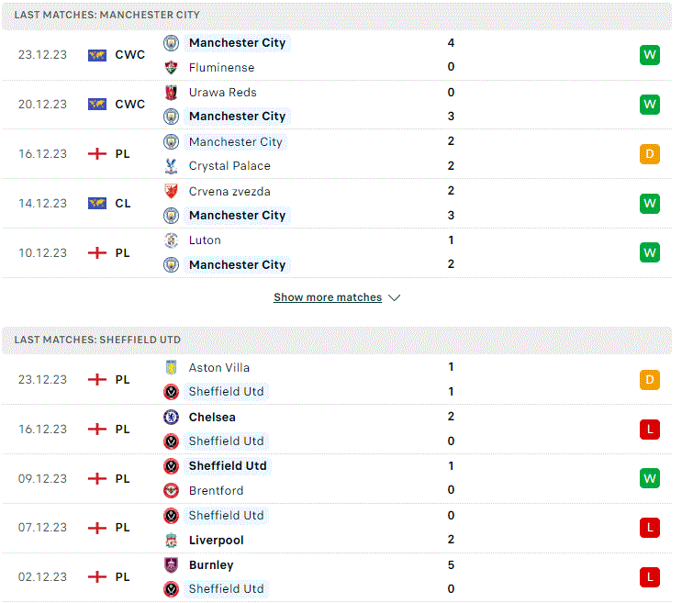Viewport: 682px width, 603px height.
Task: Expand Show more matches link
Action: coord(328,297)
